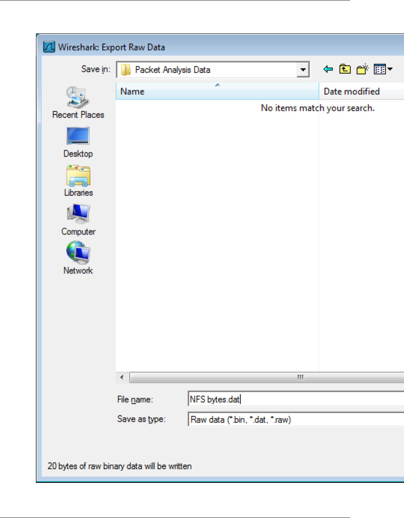404x518 pixels.
Task: Click the Packet Analysis Data folder name
Action: (x=172, y=70)
